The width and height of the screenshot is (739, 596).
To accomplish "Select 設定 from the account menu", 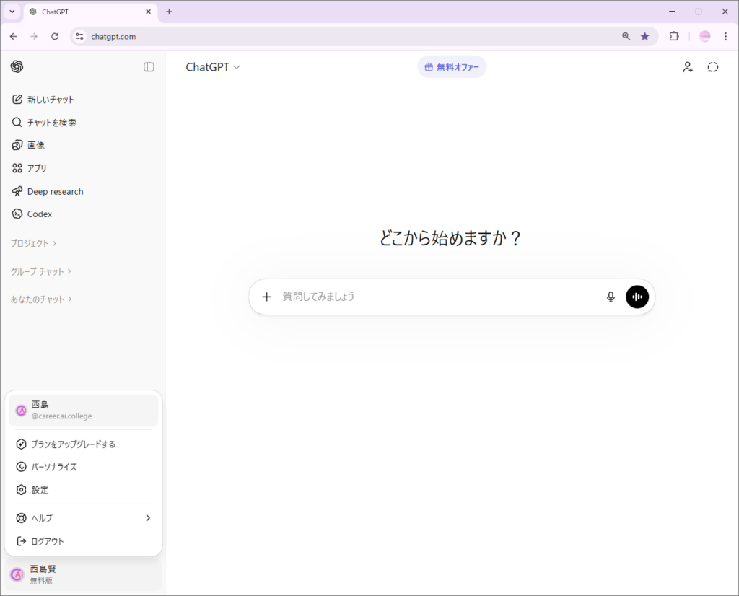I will point(40,490).
